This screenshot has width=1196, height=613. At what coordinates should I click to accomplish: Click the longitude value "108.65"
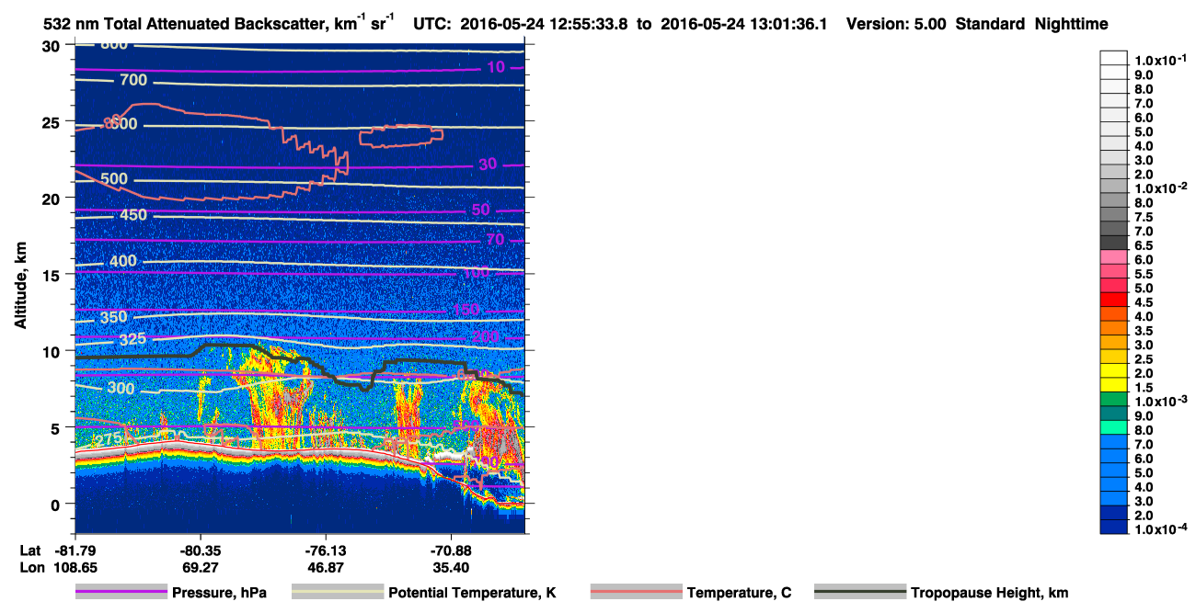point(76,568)
